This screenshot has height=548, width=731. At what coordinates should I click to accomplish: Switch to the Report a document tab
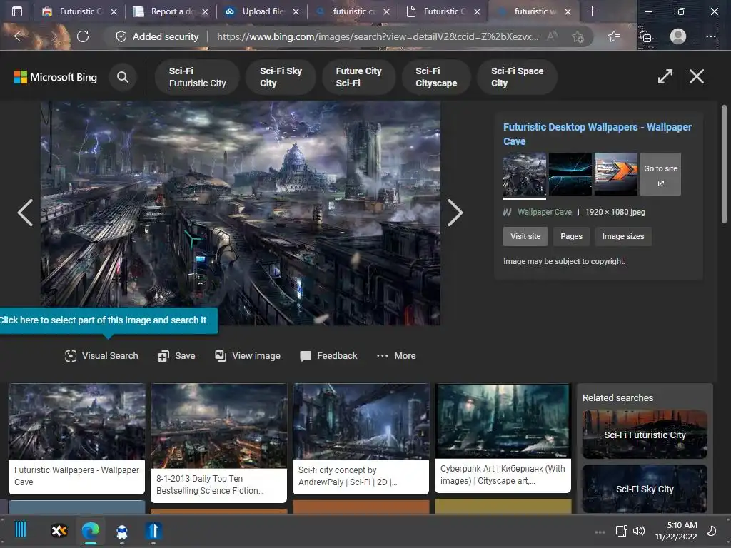171,11
